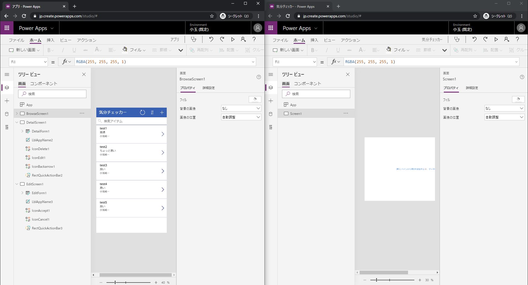
Task: Share the app in left window
Action: click(243, 39)
